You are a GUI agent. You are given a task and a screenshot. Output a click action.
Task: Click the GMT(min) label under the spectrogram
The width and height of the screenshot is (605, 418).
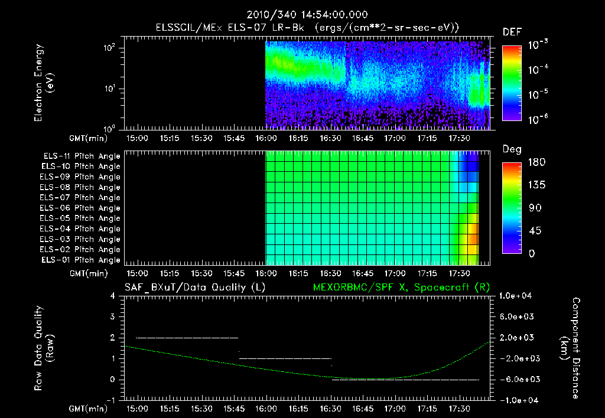point(89,138)
